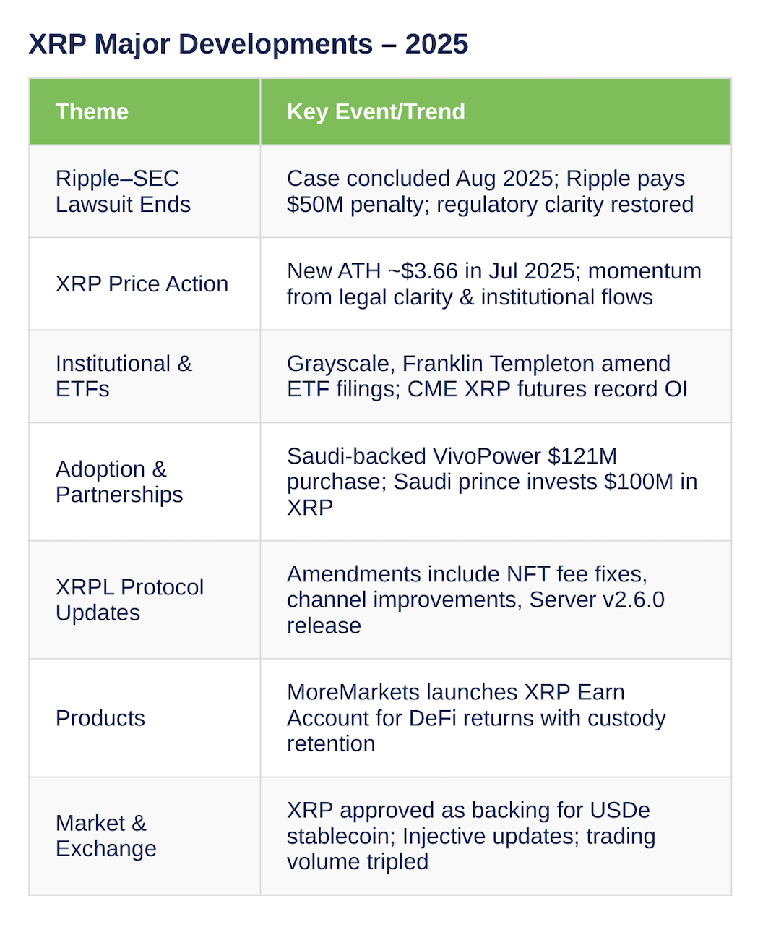
Task: Click the XRP Major Developments – 2025 title
Action: (249, 44)
